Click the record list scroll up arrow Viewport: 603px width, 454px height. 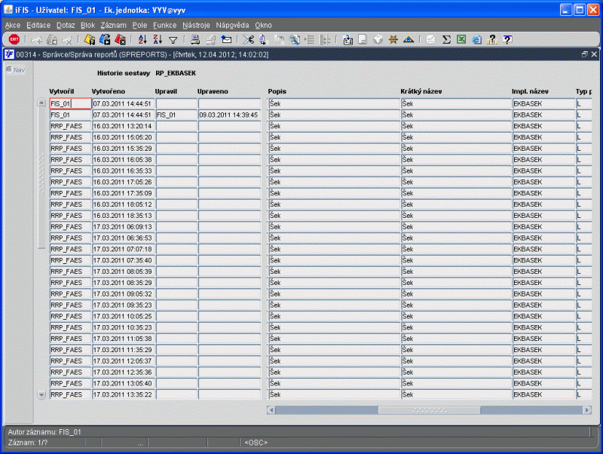pos(41,103)
